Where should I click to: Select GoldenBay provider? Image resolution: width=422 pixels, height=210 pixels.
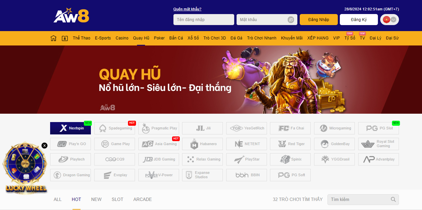[x=334, y=144]
